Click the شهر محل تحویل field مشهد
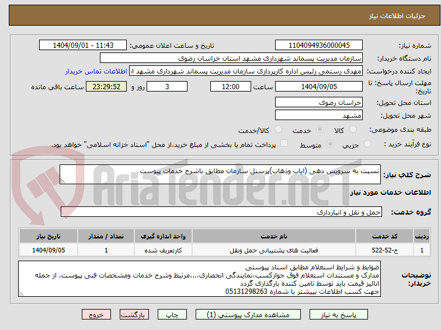Viewport: 441px width, 330px height. (319, 115)
